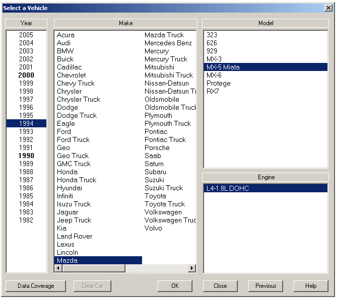Select year 1994
Screen dimensions: 337x298
[x=26, y=123]
